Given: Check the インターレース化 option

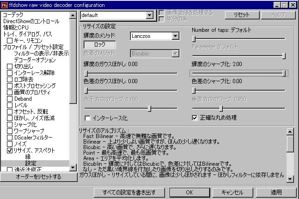Looking at the screenshot, I should click(x=87, y=118).
